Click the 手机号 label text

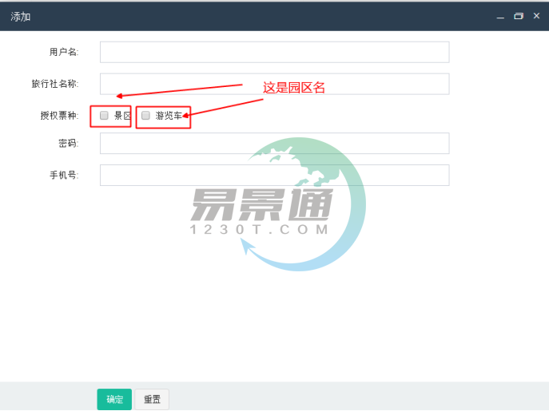(x=64, y=176)
